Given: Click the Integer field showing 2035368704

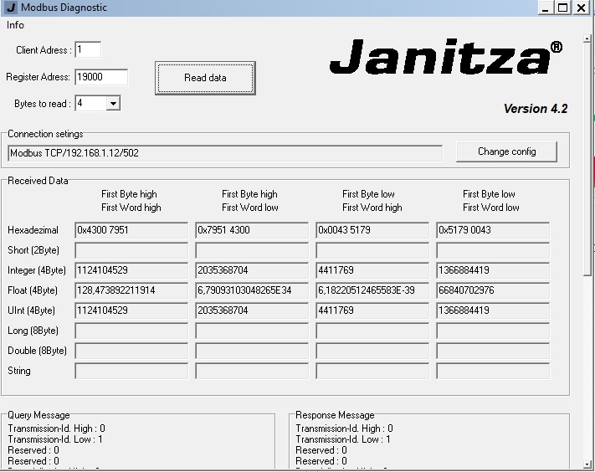Looking at the screenshot, I should 252,270.
